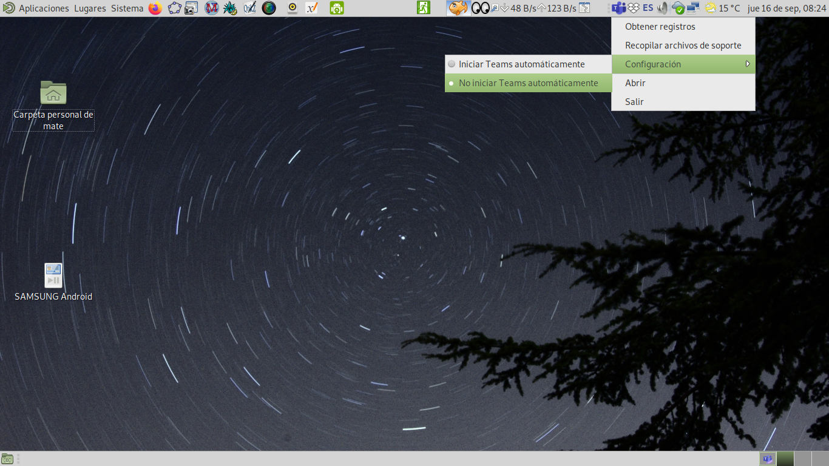Open the Aplicaciones menu

(44, 8)
